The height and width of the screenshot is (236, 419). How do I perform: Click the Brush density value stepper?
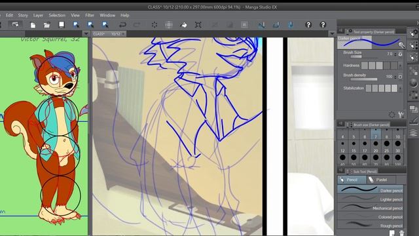click(x=395, y=77)
